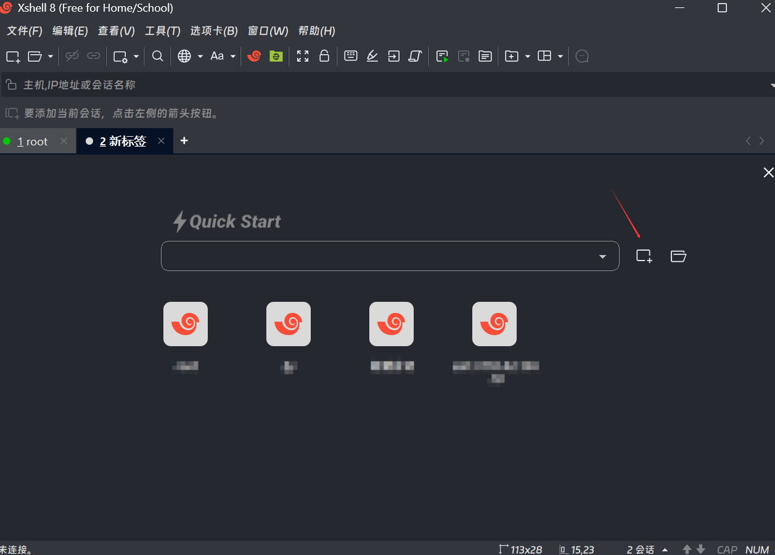Click the lined-page Log toolbar icon
The width and height of the screenshot is (775, 555).
click(x=485, y=57)
